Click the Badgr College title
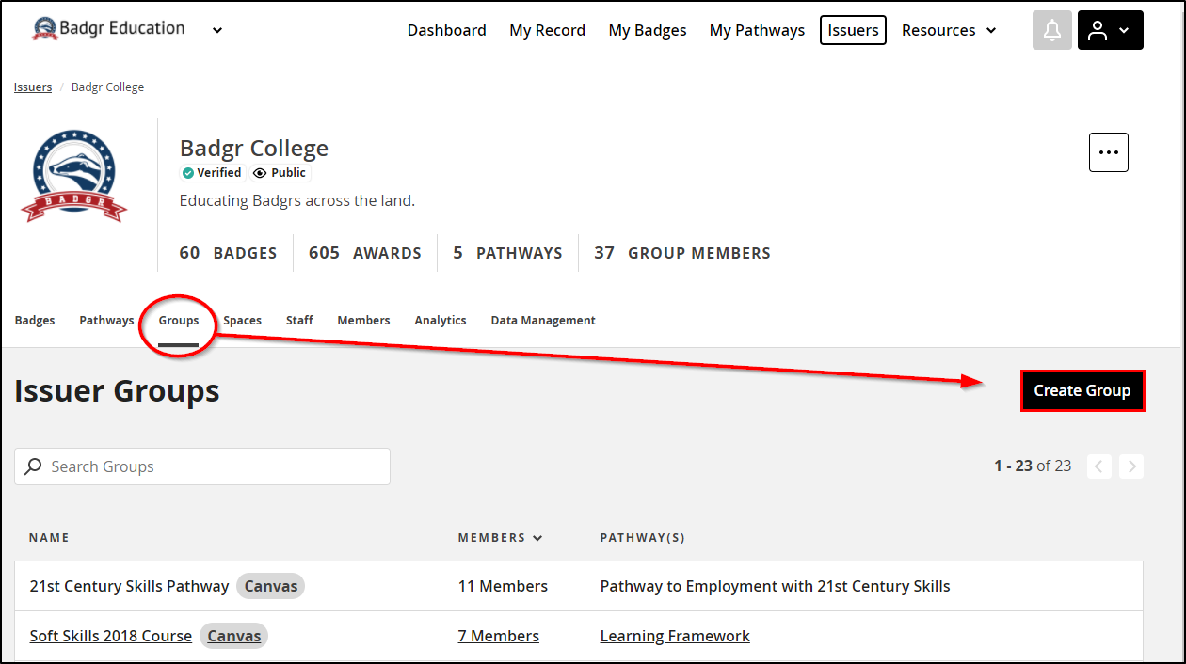The image size is (1186, 664). pos(254,149)
